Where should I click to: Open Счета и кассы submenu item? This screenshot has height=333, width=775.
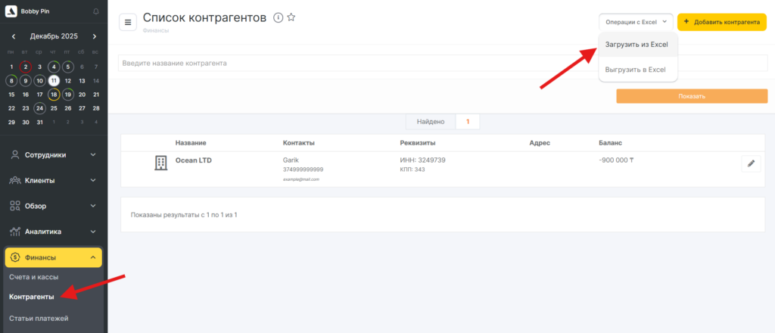33,277
